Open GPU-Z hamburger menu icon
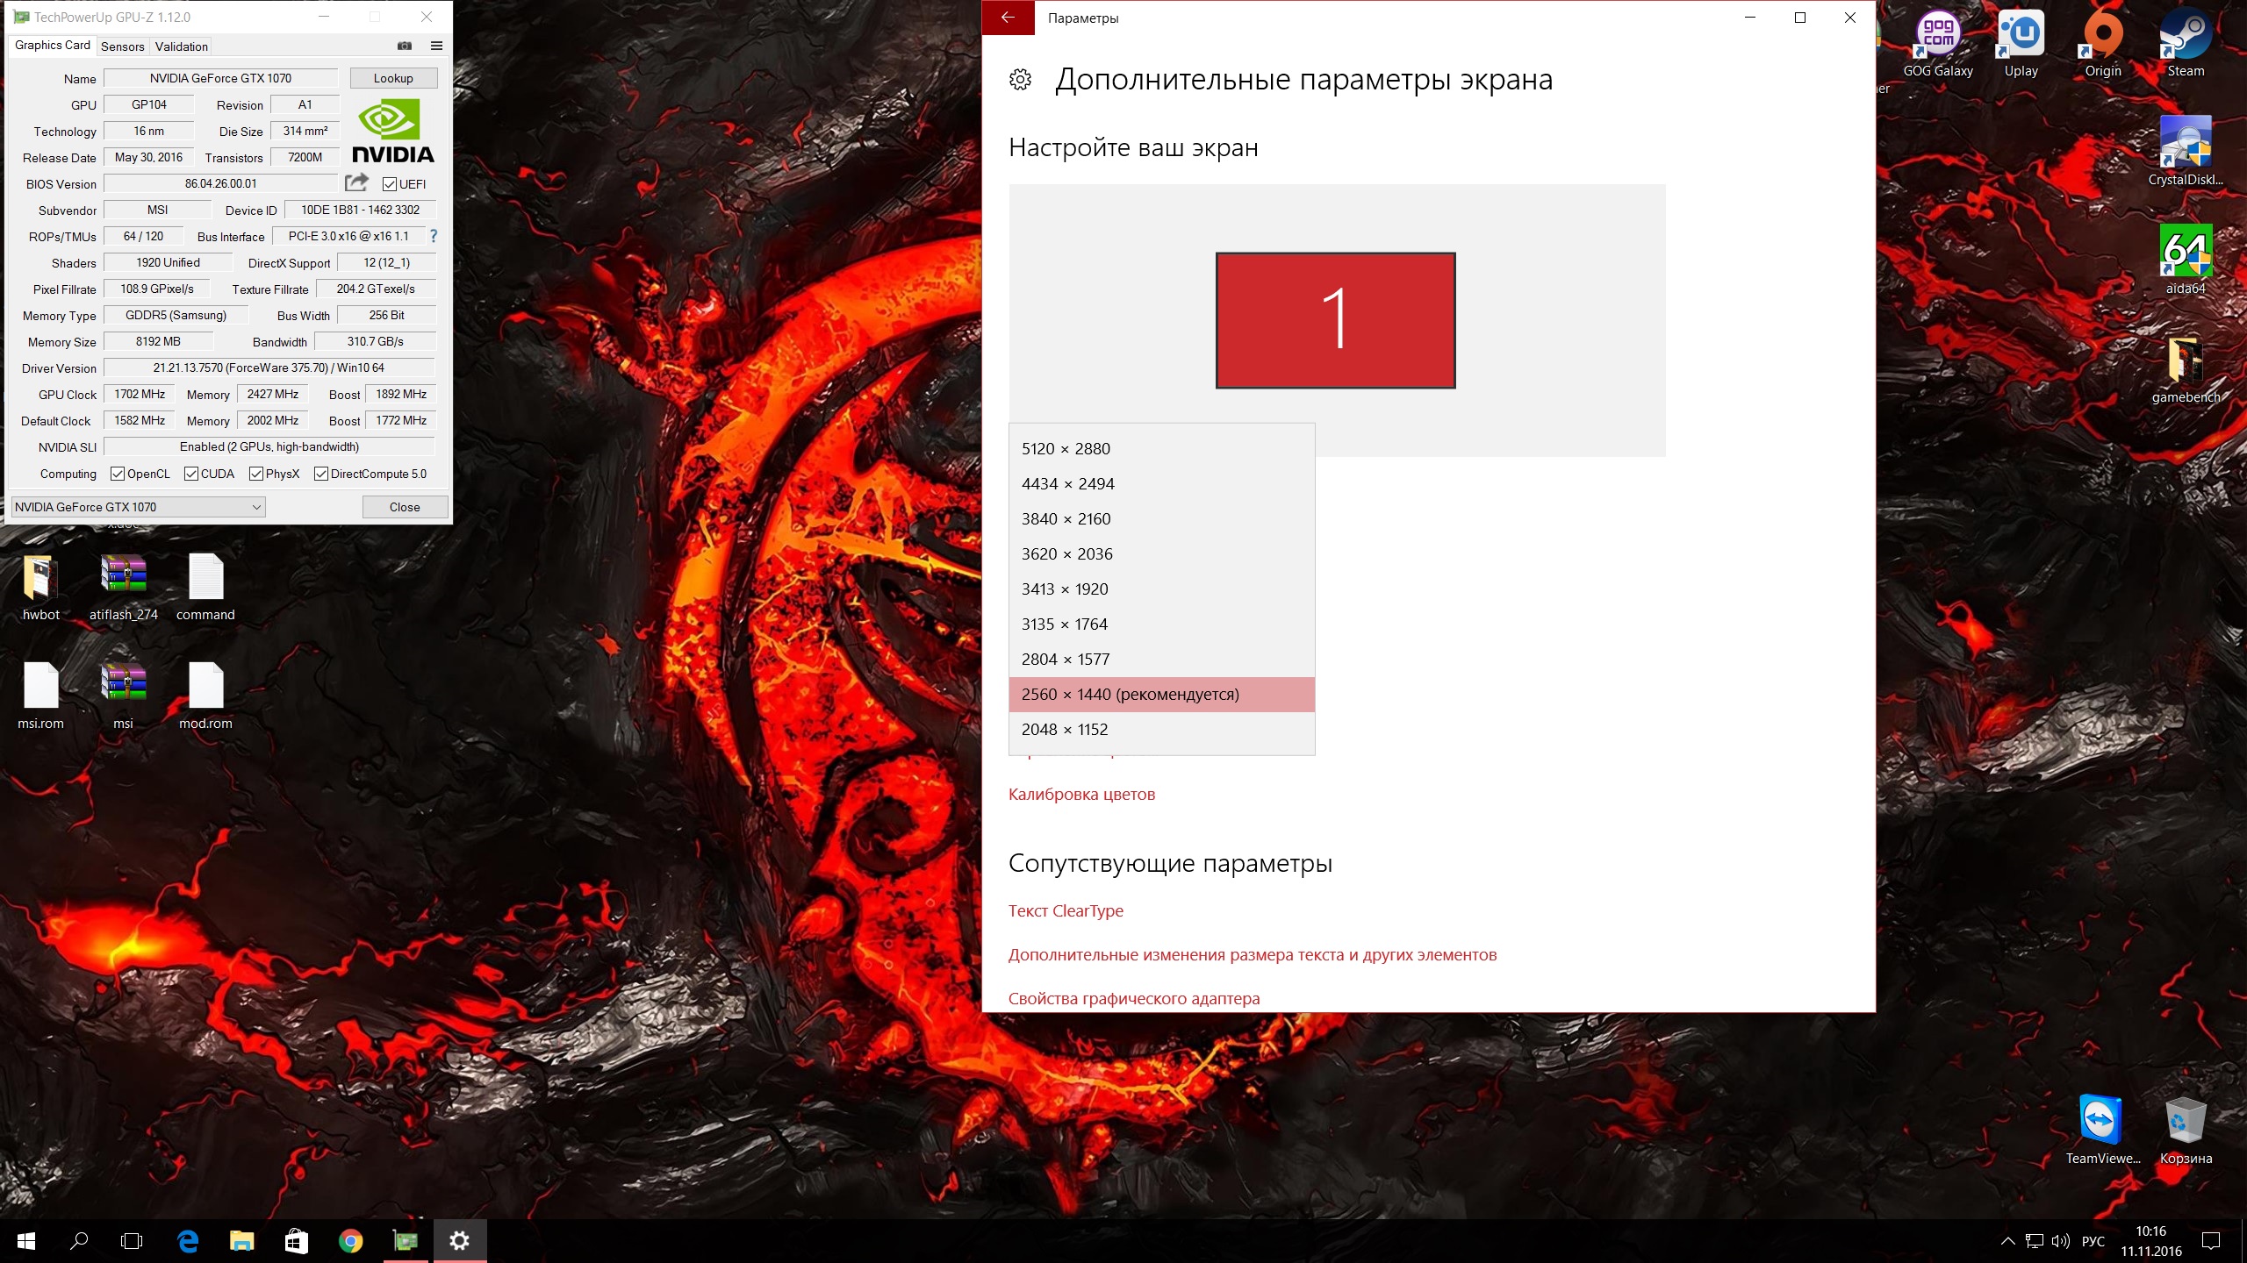Screen dimensions: 2247x1263 pos(436,46)
